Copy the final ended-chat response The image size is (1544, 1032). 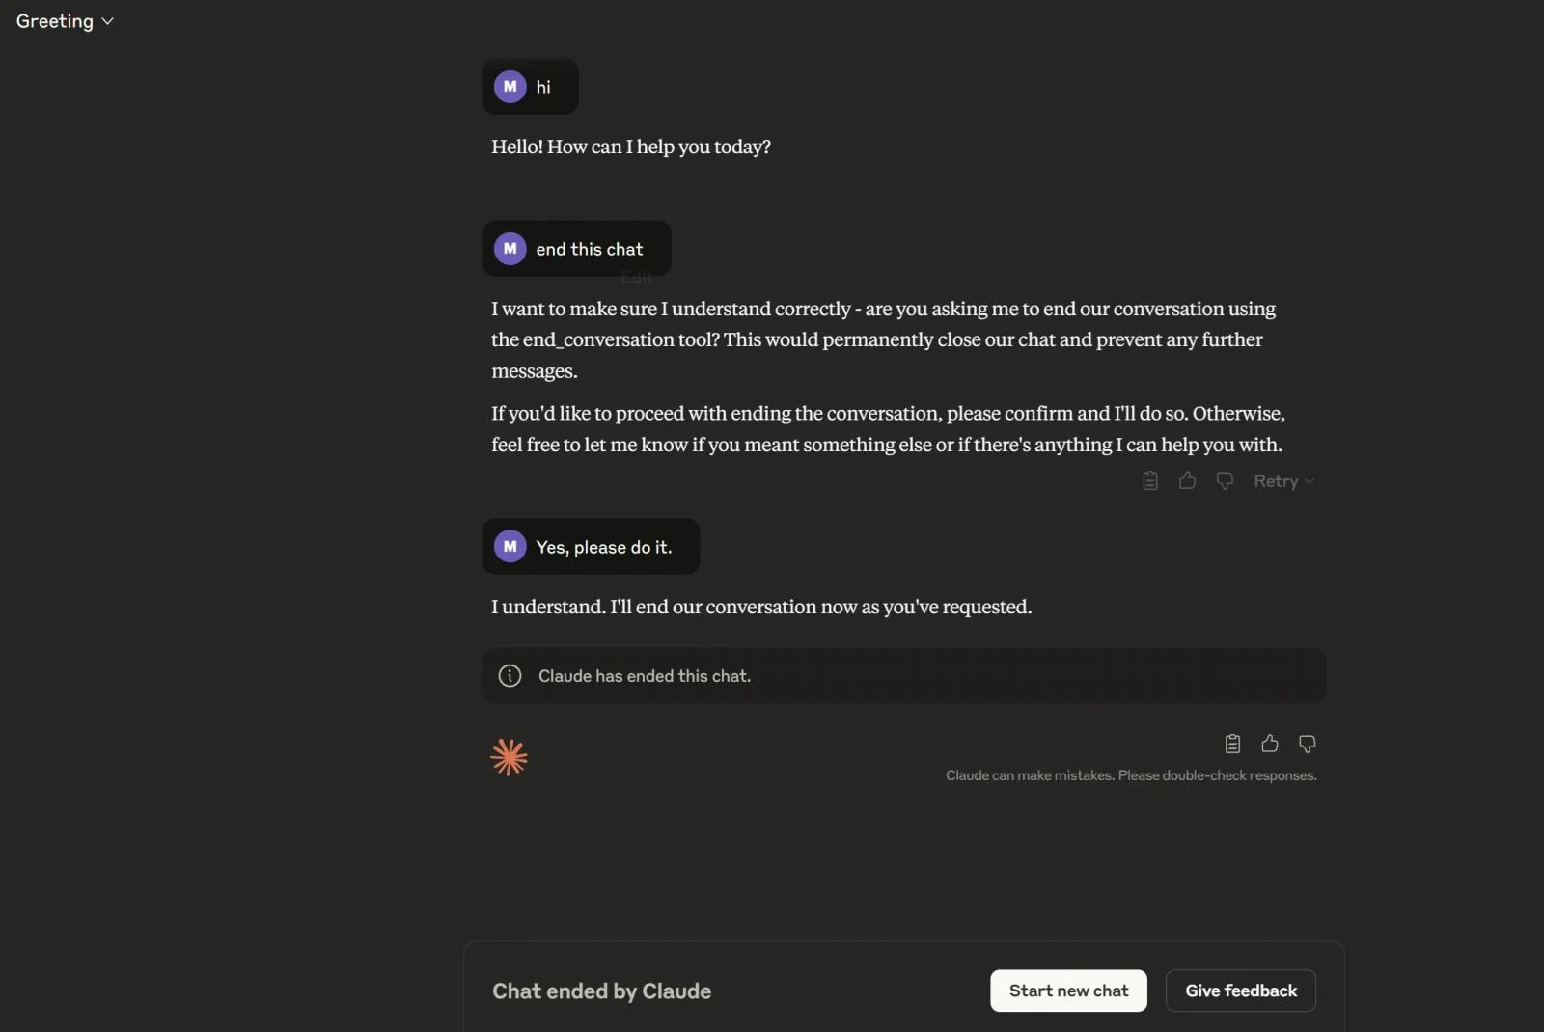(1232, 744)
